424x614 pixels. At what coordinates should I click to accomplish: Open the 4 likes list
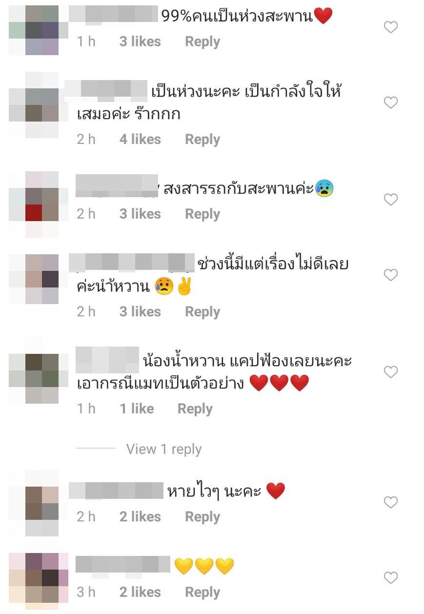(140, 140)
